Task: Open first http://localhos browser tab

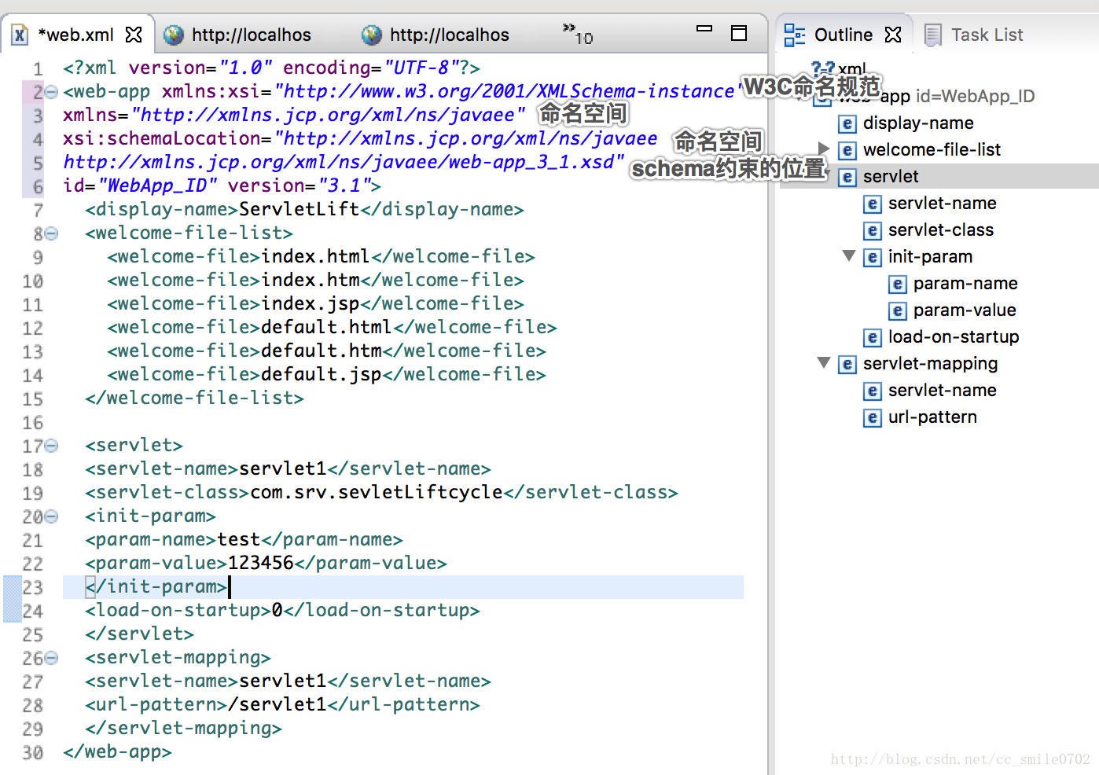Action: (x=251, y=35)
